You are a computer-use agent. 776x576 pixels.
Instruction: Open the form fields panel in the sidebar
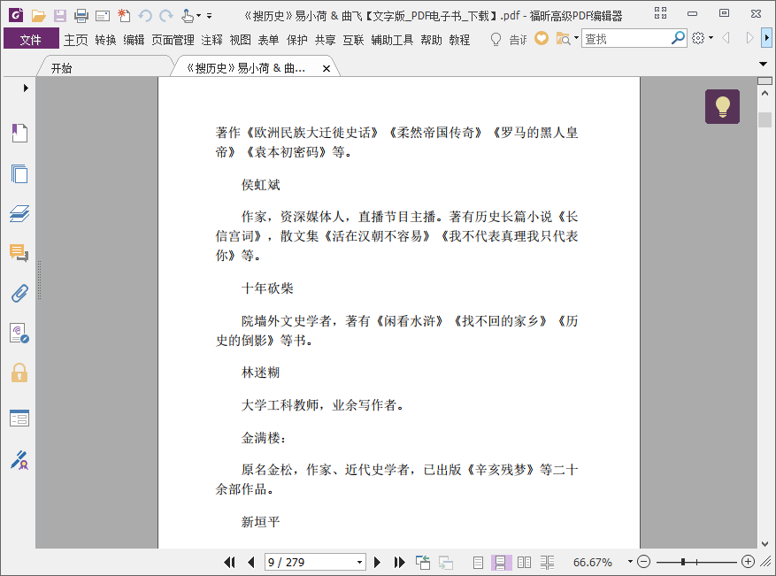click(19, 419)
